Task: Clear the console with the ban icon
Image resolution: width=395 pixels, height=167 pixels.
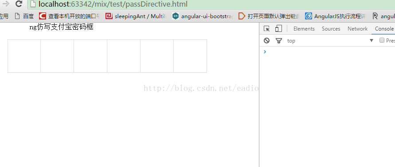Action: [266, 41]
